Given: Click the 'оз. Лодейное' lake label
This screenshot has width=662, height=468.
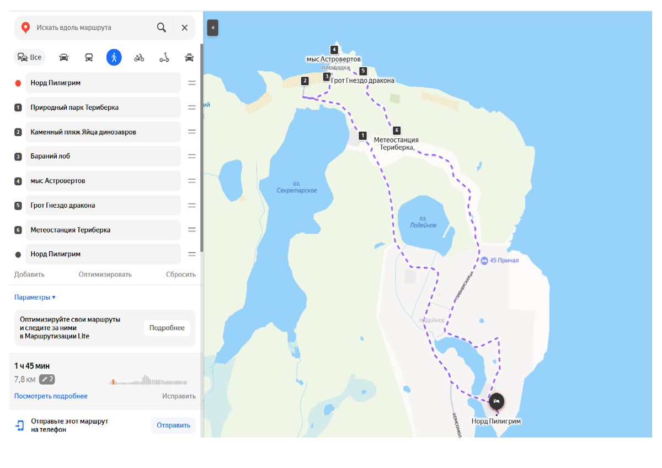Looking at the screenshot, I should pos(423,222).
